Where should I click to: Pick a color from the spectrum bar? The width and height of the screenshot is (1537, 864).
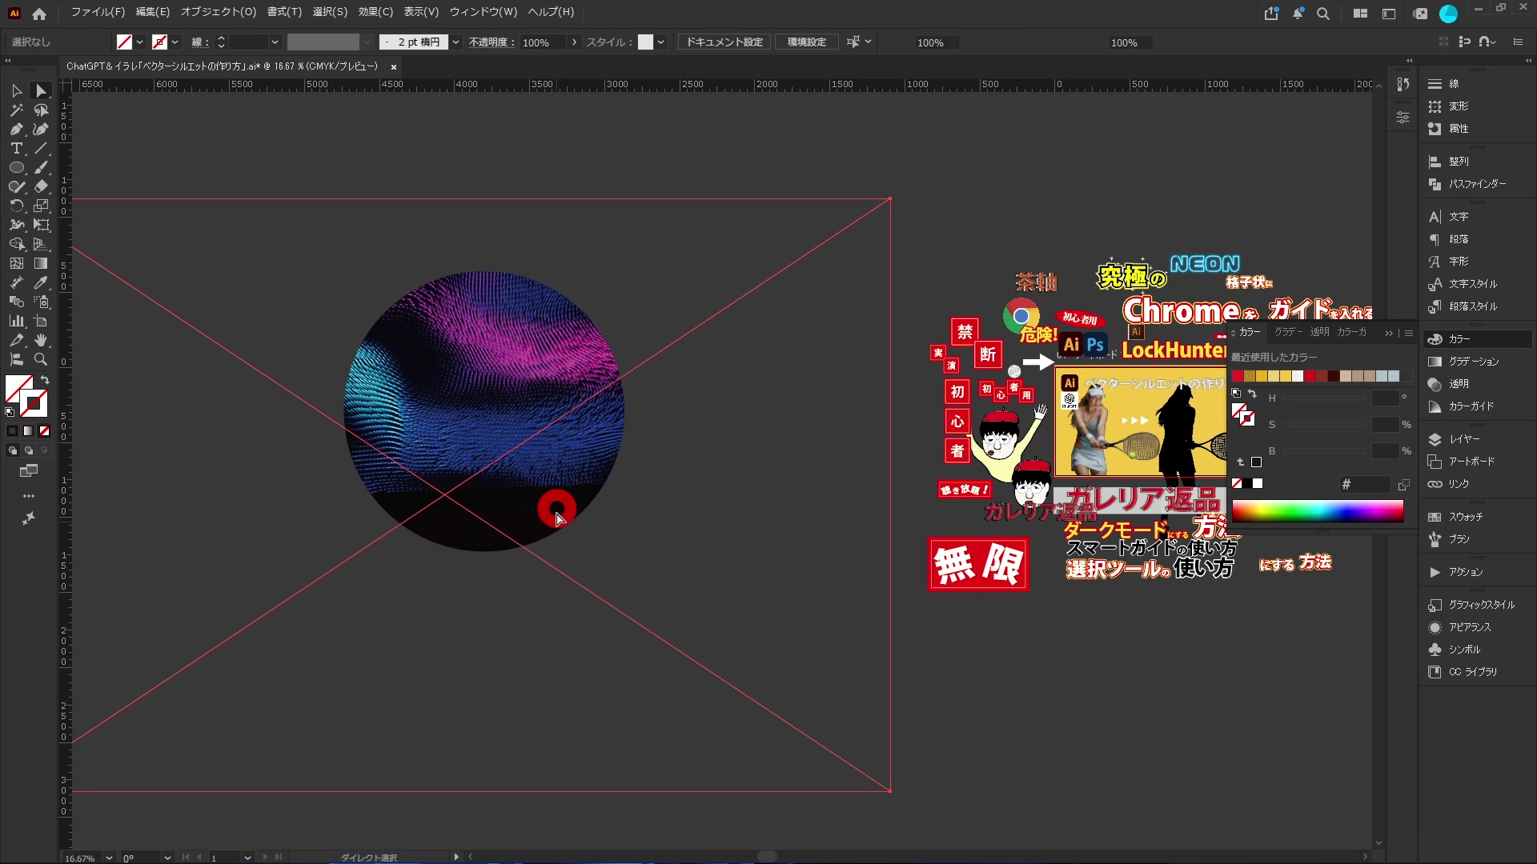coord(1318,511)
